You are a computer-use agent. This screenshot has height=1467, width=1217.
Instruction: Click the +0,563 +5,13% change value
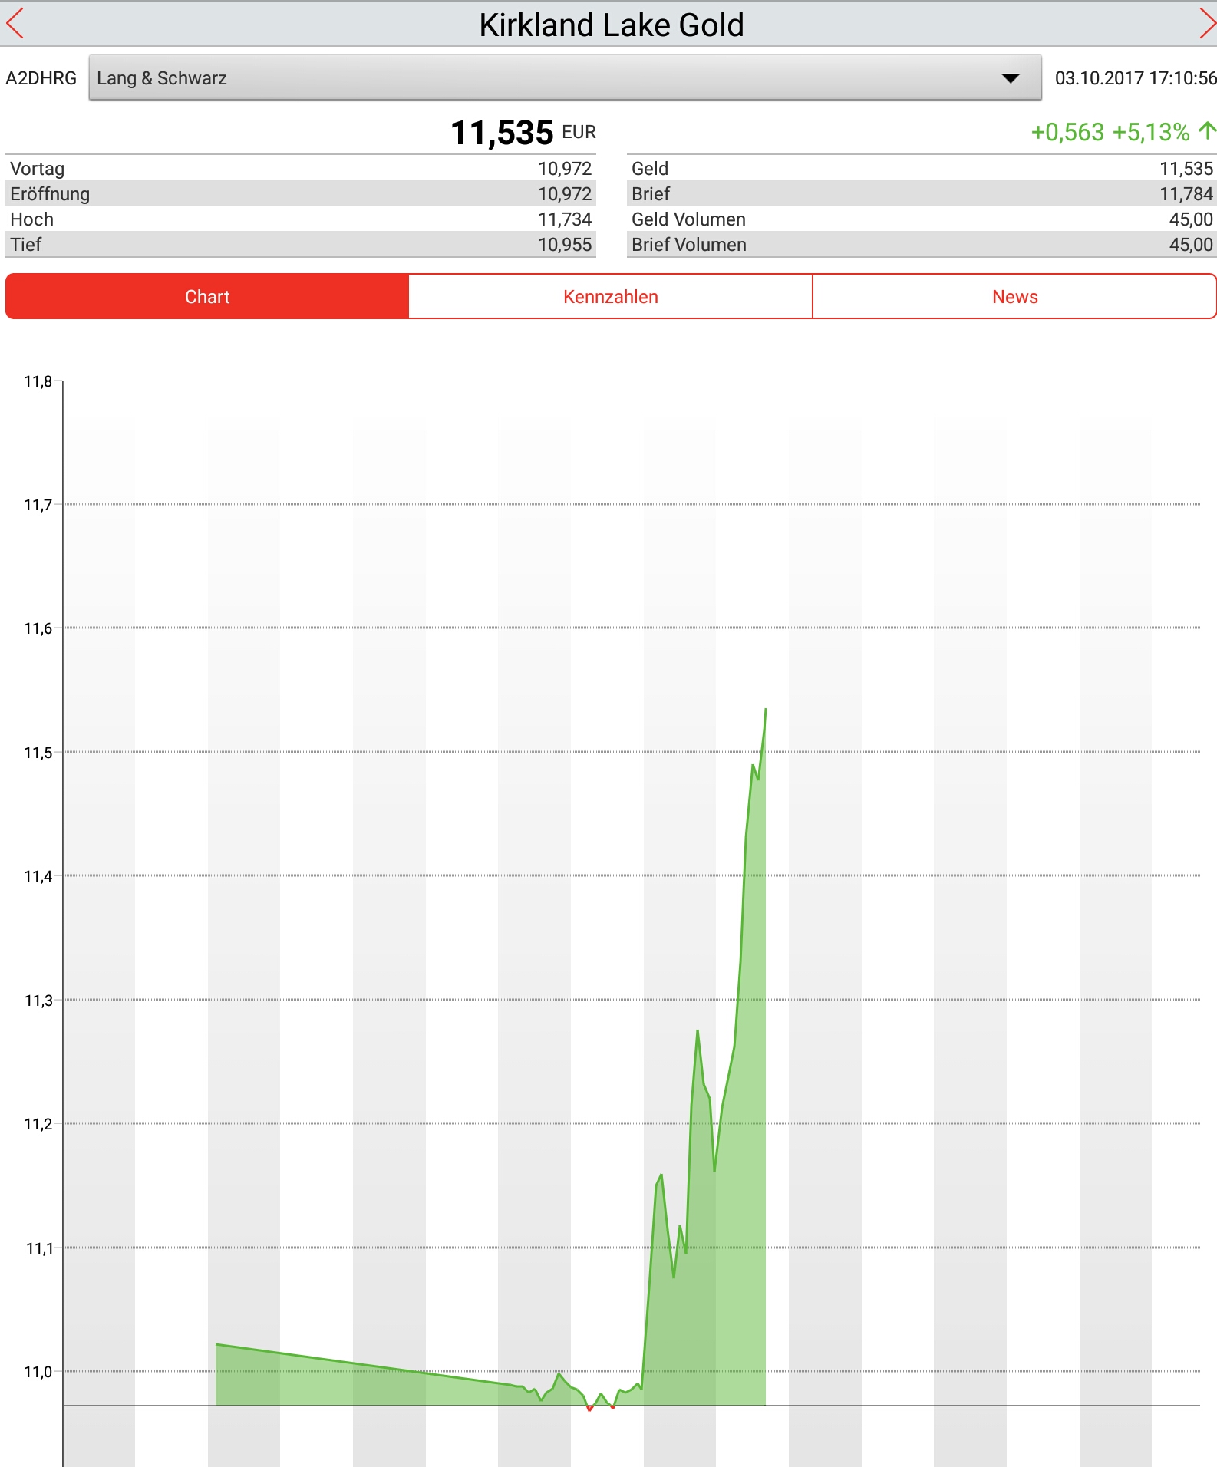[1110, 132]
